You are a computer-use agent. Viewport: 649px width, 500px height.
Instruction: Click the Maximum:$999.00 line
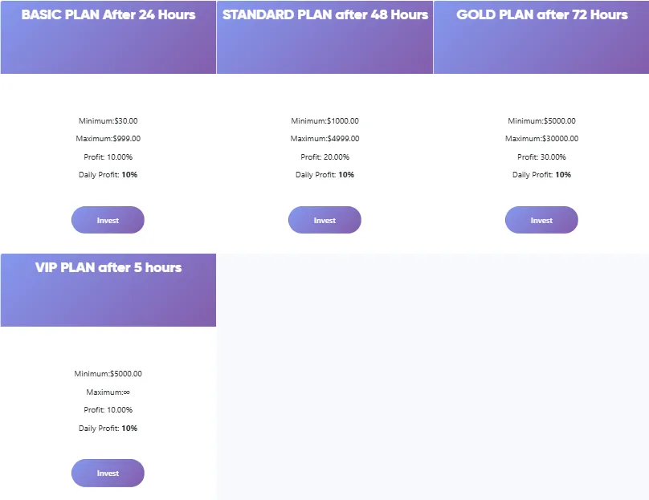coord(108,139)
